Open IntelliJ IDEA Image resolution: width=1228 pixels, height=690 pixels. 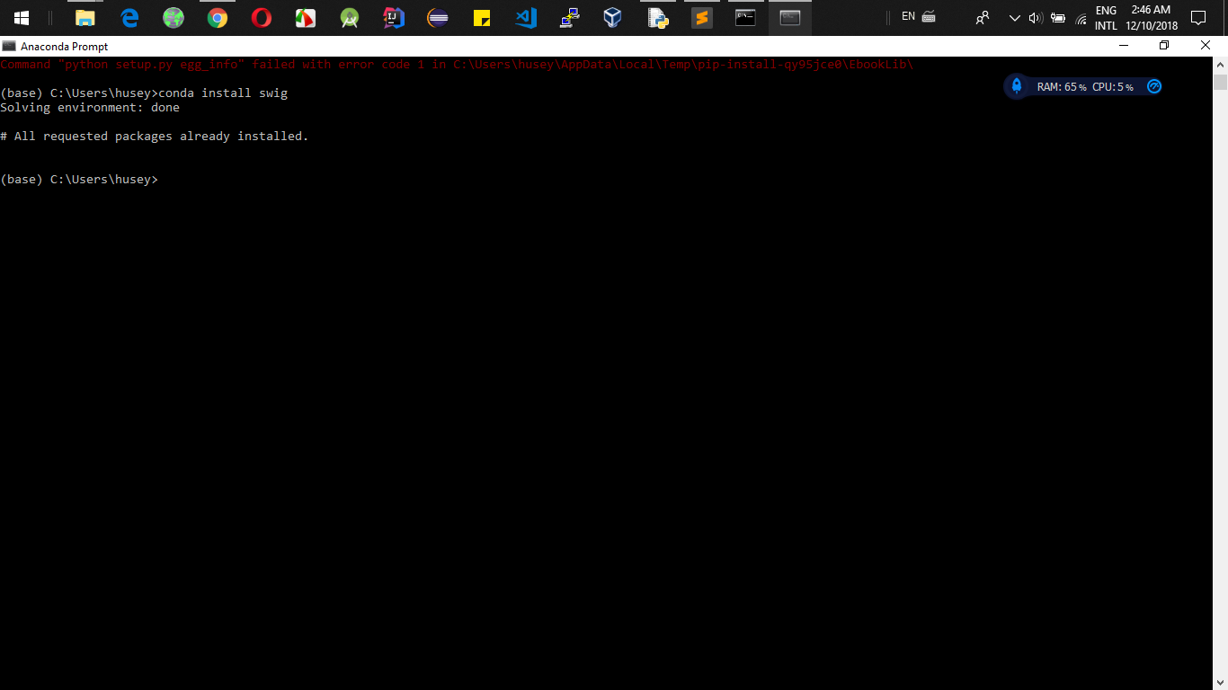click(394, 17)
